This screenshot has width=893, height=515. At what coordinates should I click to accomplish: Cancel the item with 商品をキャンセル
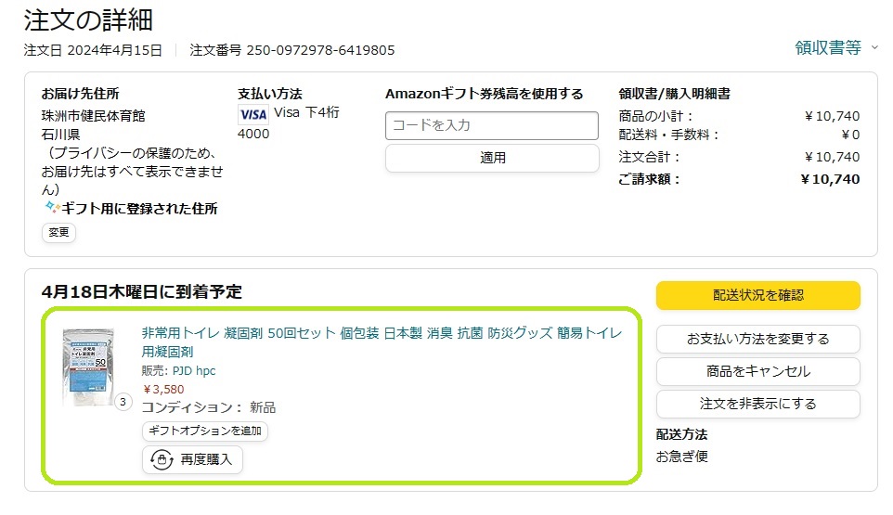tap(758, 371)
